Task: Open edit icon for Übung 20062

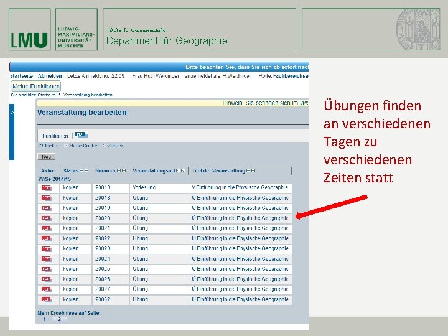Action: coord(46,299)
